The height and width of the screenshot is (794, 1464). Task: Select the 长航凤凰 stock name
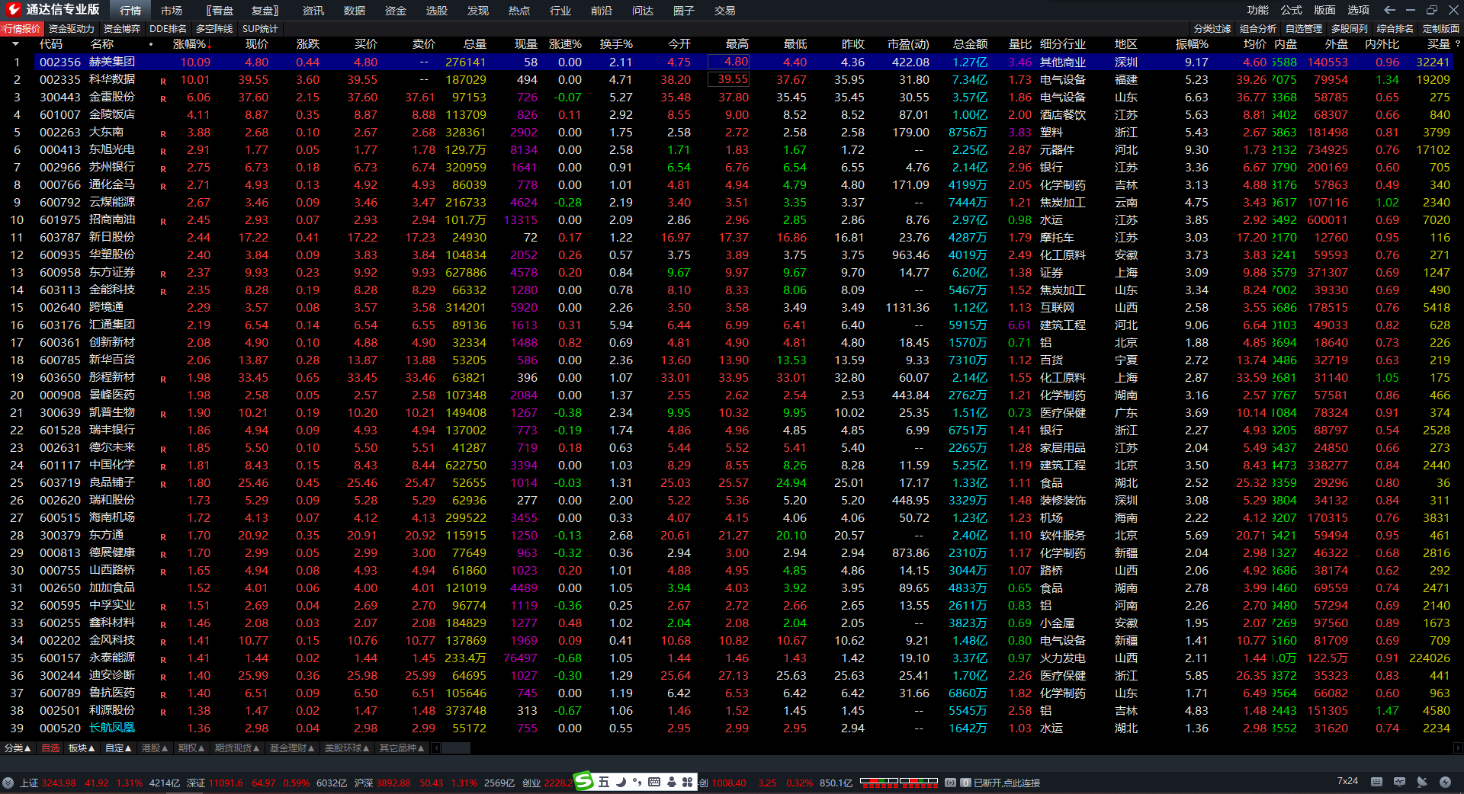click(112, 728)
